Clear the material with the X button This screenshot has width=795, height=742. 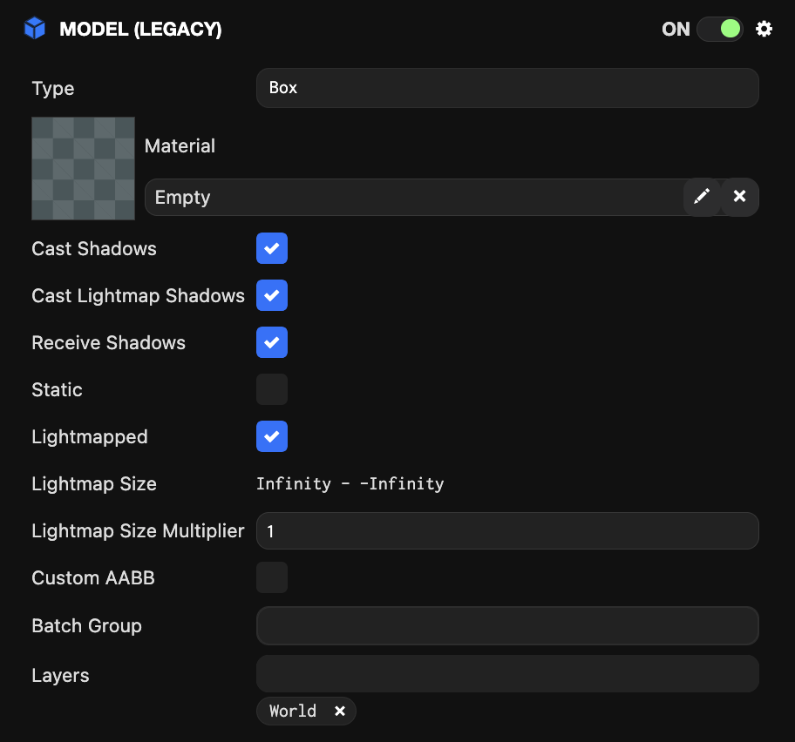[x=740, y=197]
